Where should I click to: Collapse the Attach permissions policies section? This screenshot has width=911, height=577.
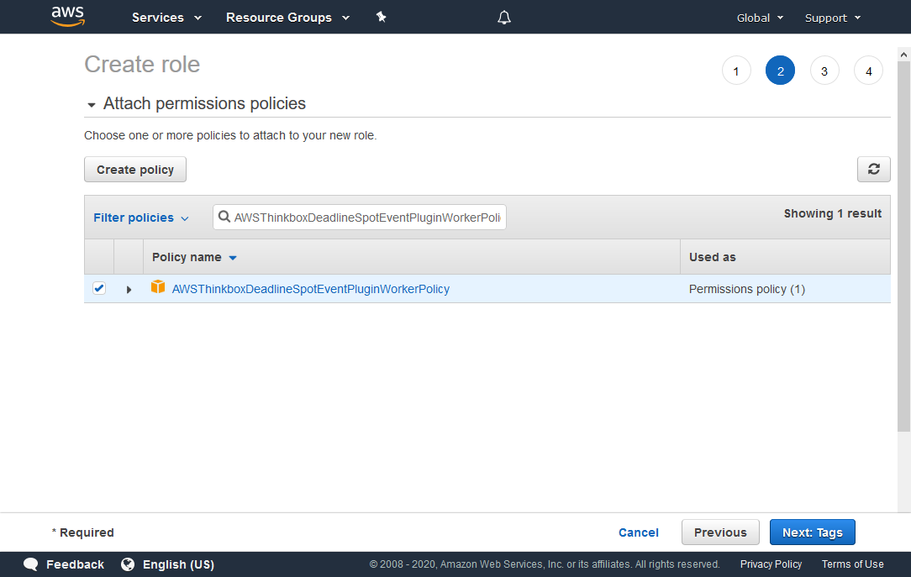click(92, 105)
